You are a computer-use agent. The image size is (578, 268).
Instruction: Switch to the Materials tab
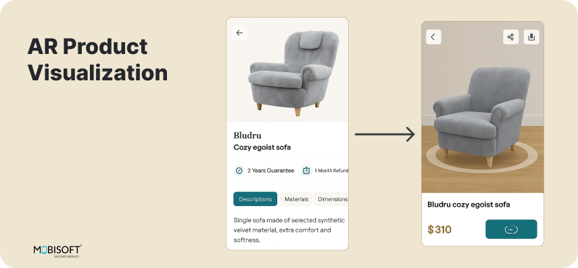(x=296, y=198)
